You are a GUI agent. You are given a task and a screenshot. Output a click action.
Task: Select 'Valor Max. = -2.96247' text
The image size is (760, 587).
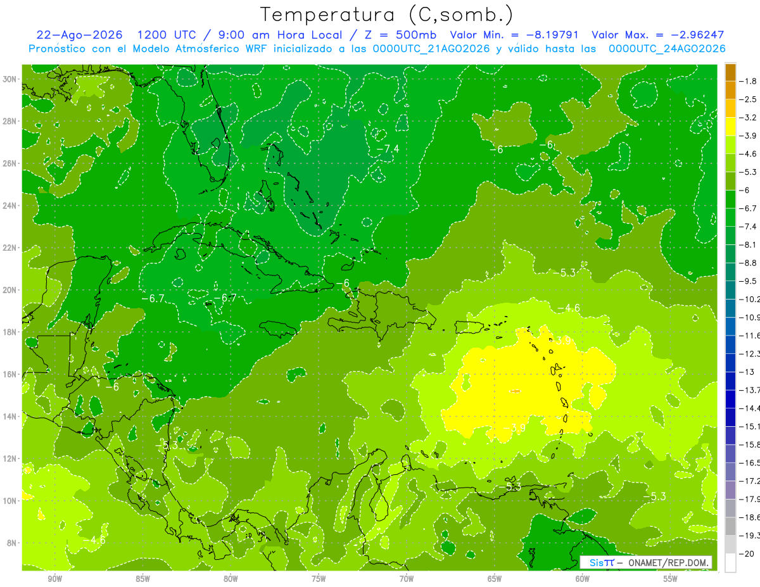(x=657, y=35)
